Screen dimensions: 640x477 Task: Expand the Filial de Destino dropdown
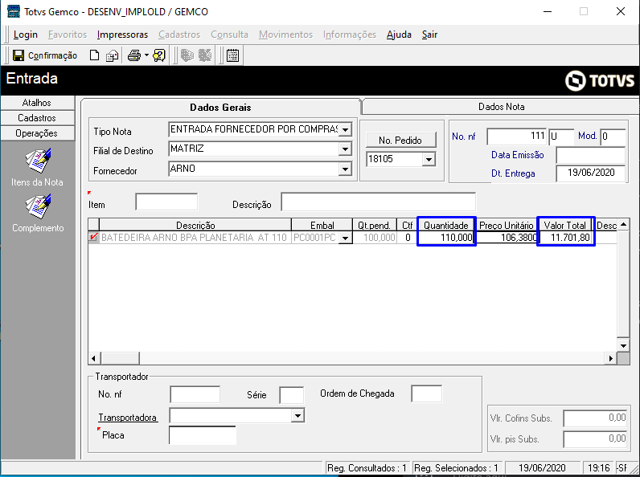(x=345, y=149)
